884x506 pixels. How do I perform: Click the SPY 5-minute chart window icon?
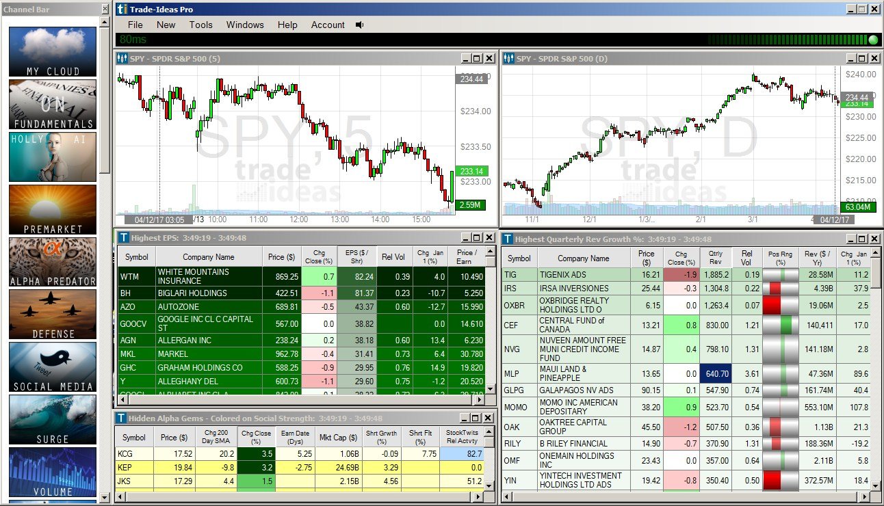pos(122,59)
